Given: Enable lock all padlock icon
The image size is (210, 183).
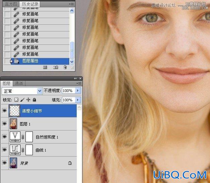Looking at the screenshot, I should click(34, 100).
